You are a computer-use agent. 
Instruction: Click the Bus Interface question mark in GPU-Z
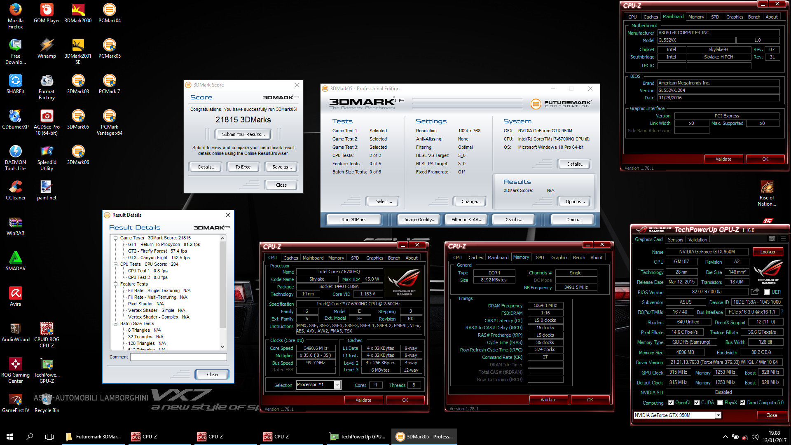coord(782,312)
